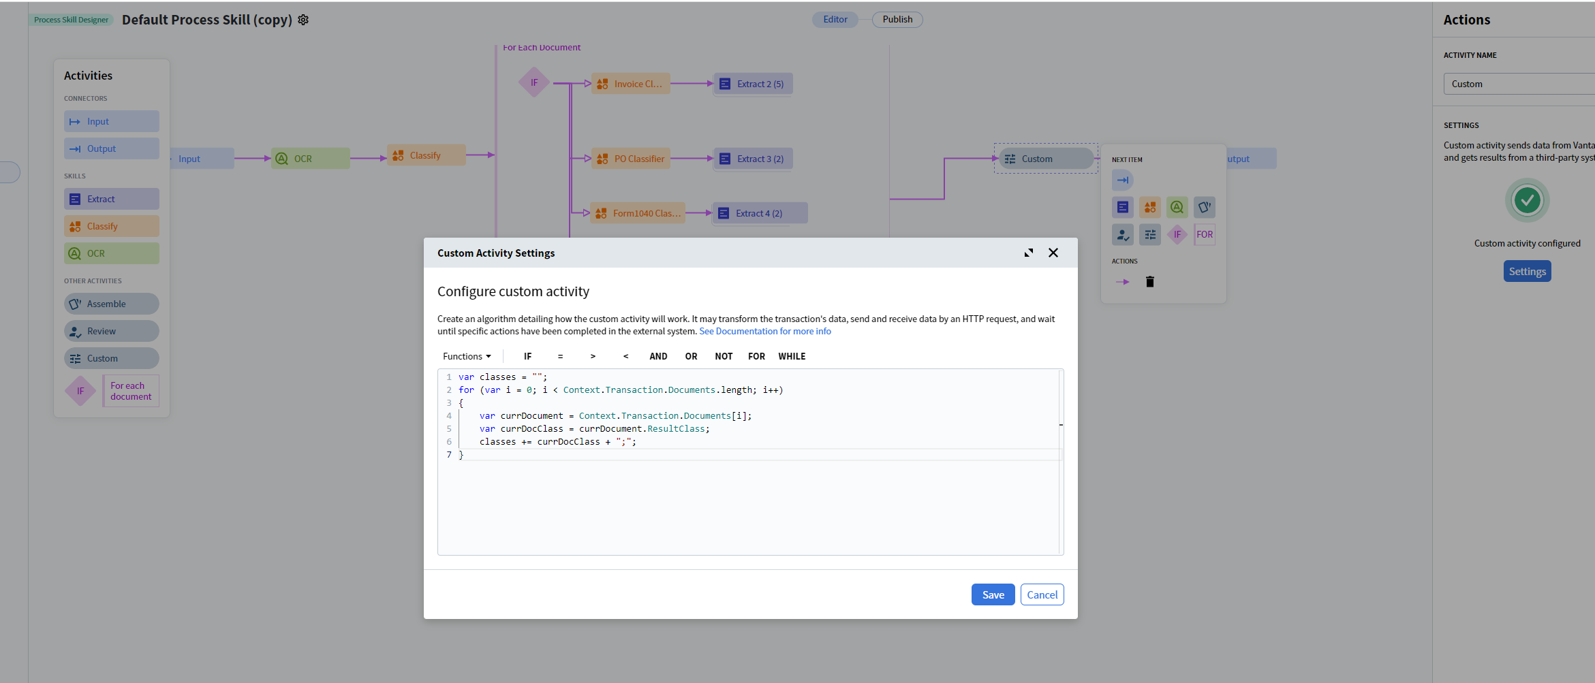Image resolution: width=1595 pixels, height=683 pixels.
Task: Insert OR operator from editor toolbar
Action: pos(691,356)
